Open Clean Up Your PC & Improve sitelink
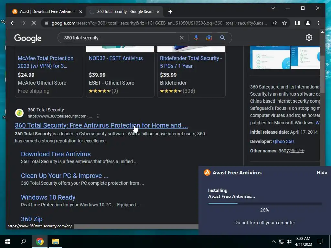Image resolution: width=331 pixels, height=248 pixels. tap(65, 176)
